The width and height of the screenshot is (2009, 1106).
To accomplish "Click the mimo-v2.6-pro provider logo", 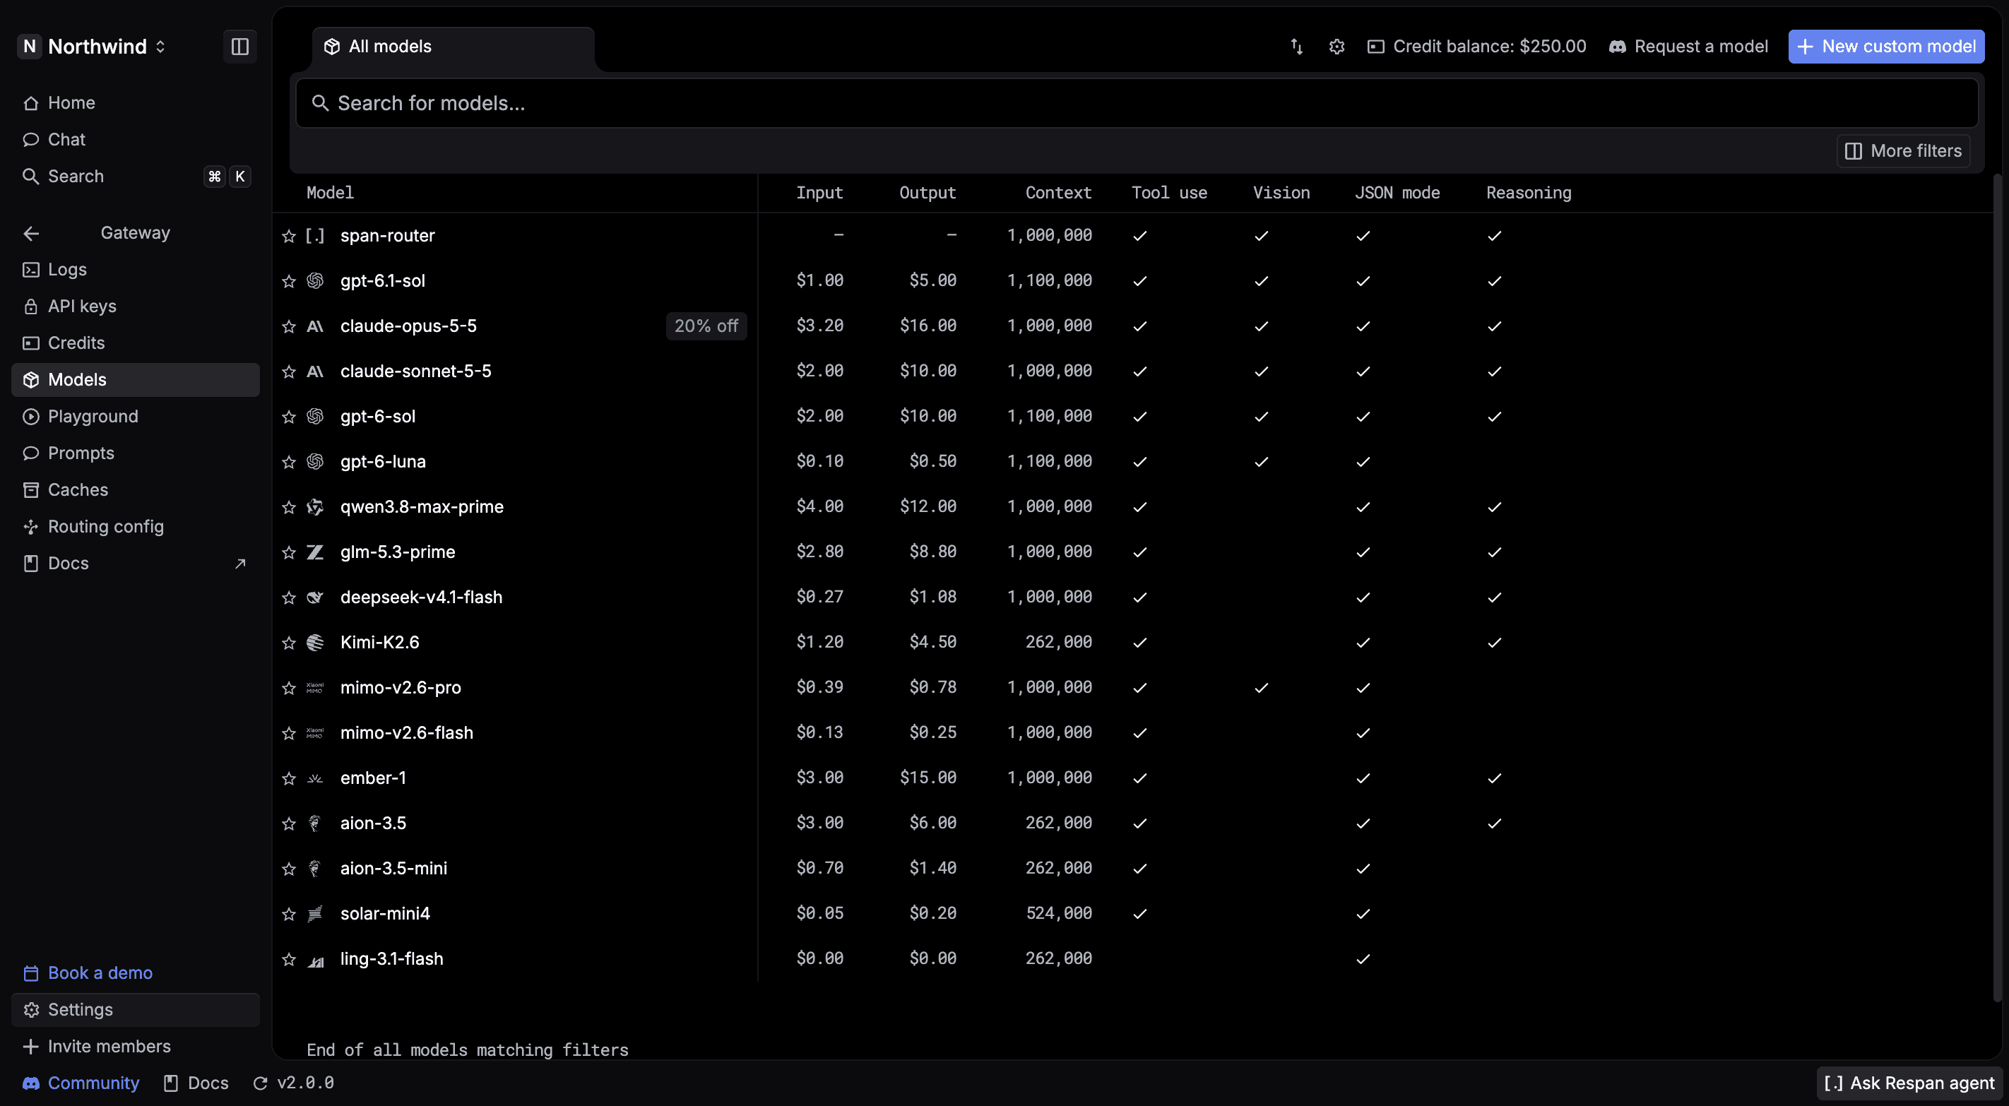I will 315,687.
